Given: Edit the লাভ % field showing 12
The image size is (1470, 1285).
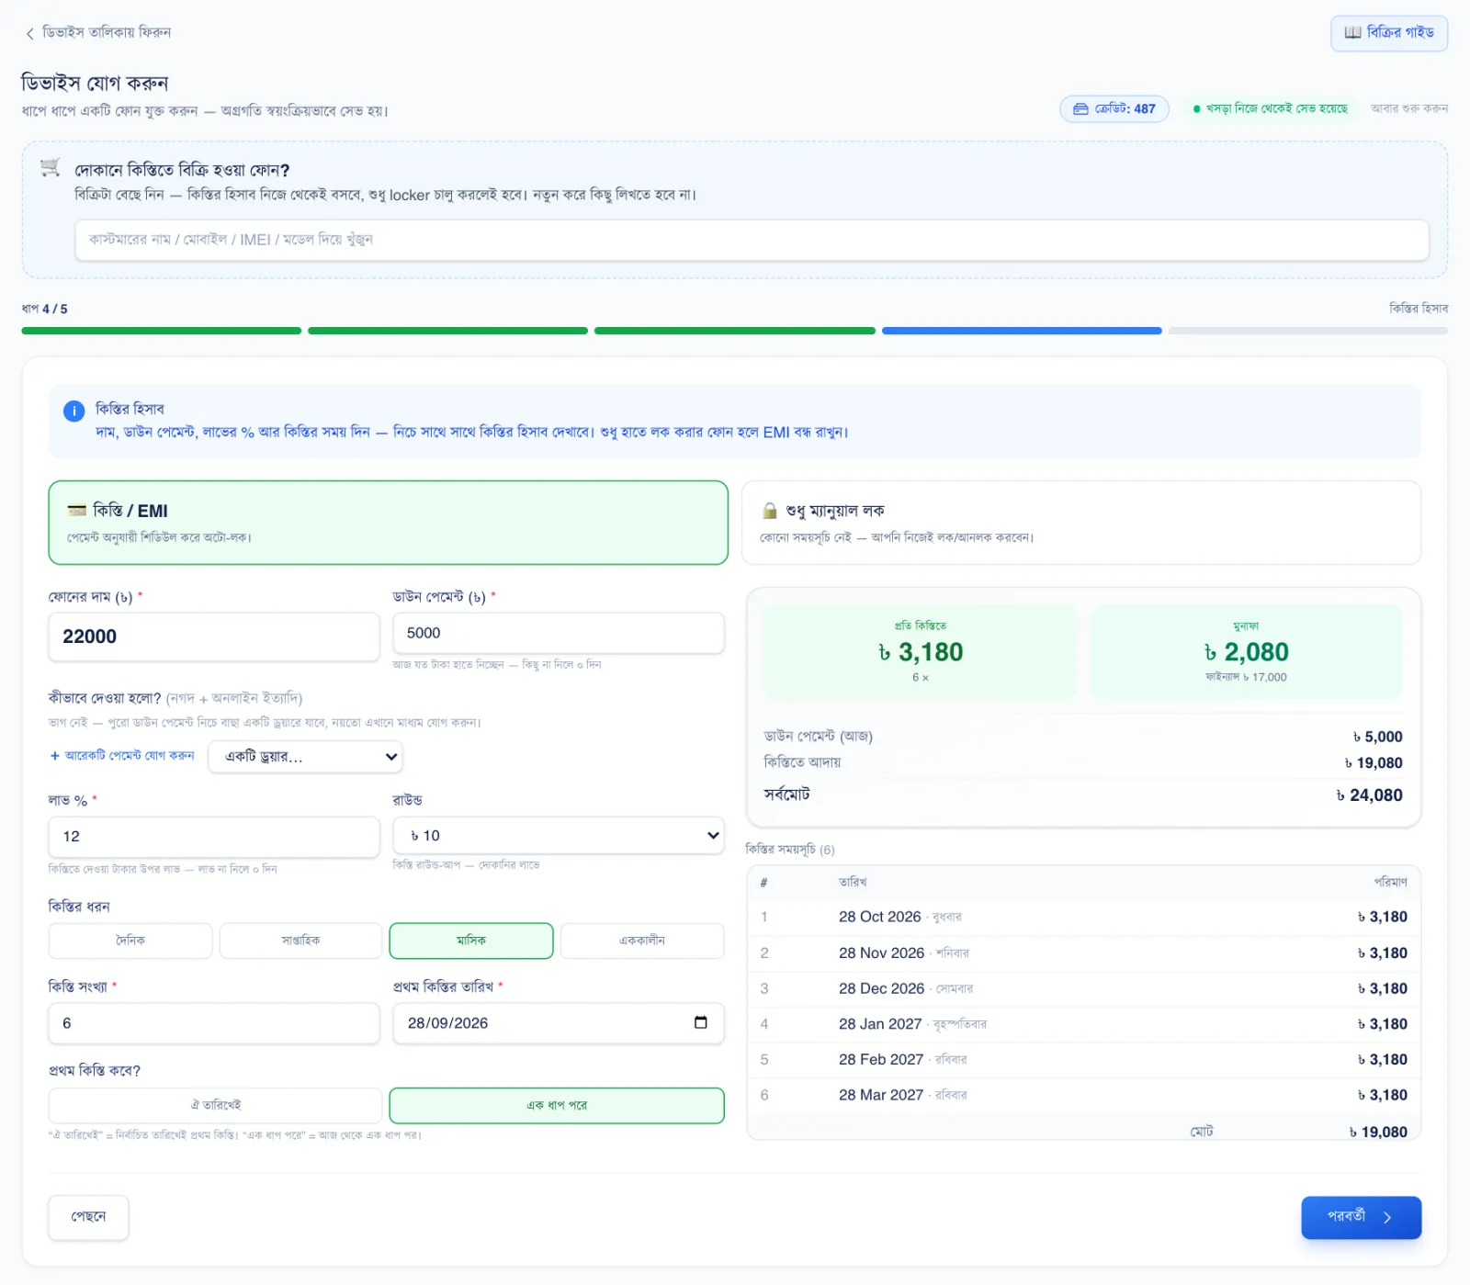Looking at the screenshot, I should click(213, 837).
